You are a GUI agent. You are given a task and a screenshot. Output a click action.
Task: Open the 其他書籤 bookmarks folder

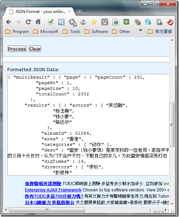tap(160, 32)
